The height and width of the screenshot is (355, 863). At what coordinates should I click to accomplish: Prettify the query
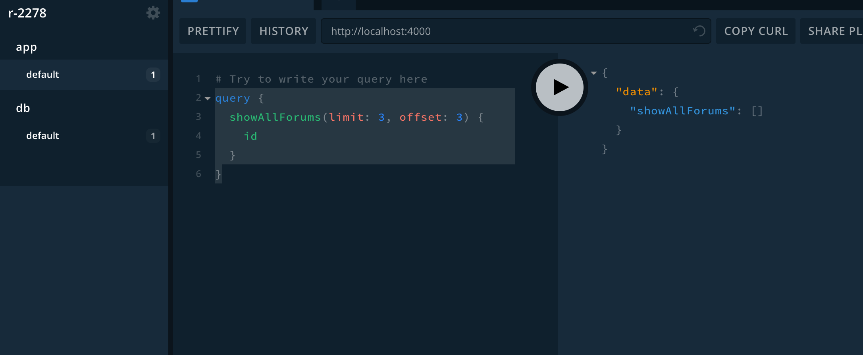click(213, 31)
